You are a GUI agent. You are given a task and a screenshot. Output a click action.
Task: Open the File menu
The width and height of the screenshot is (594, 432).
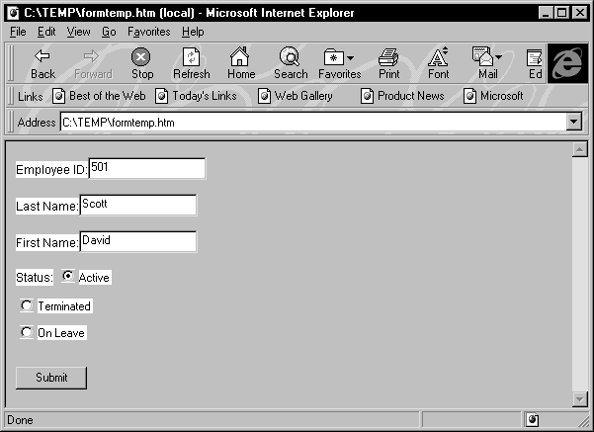click(18, 32)
